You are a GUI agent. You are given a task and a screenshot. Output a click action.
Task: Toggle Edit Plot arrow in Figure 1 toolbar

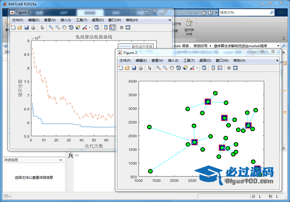pos(42,27)
